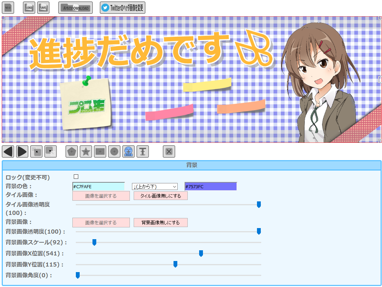
Task: Click the NEW file icon
Action: (x=8, y=8)
